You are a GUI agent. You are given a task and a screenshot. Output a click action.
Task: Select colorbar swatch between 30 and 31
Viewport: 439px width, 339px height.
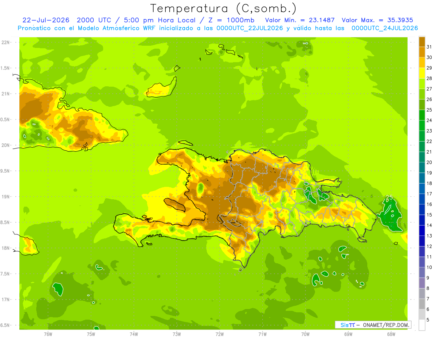pyautogui.click(x=422, y=52)
